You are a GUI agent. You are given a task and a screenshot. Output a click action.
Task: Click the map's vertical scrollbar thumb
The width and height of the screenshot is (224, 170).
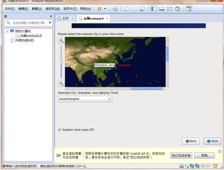pos(167,54)
